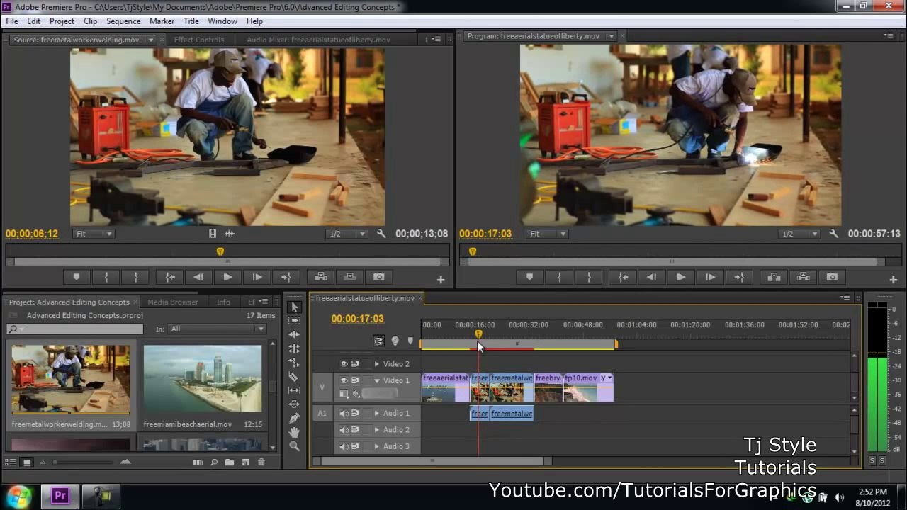Click the trash Clear icon in Project panel
Screen dimensions: 907x510
pos(261,463)
